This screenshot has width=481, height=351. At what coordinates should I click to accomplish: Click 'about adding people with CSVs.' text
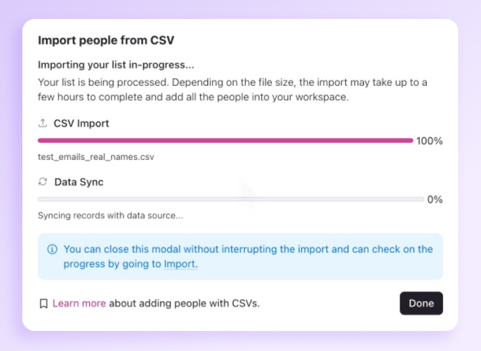(x=184, y=304)
